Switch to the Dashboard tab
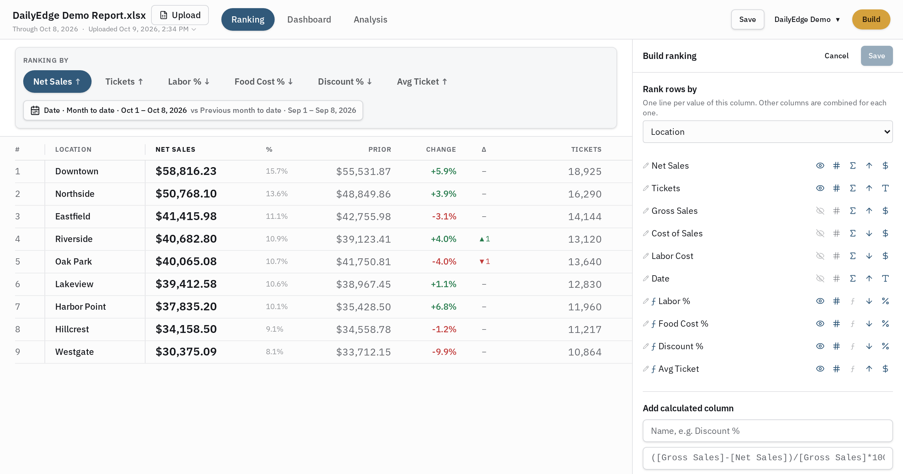 (x=309, y=20)
